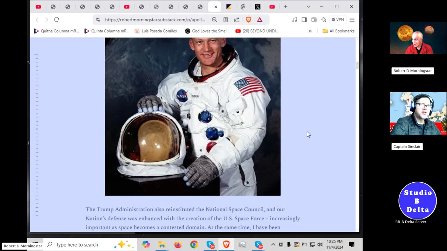
Task: Click the substack URL address field
Action: click(x=155, y=20)
